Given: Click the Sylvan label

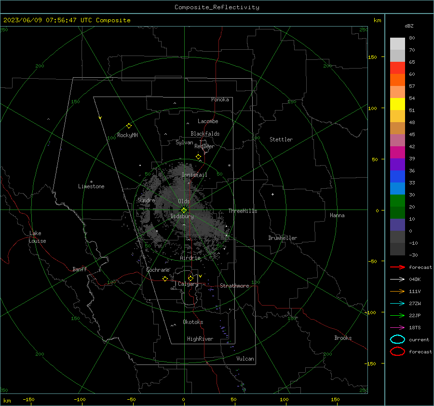Looking at the screenshot, I should [x=184, y=142].
